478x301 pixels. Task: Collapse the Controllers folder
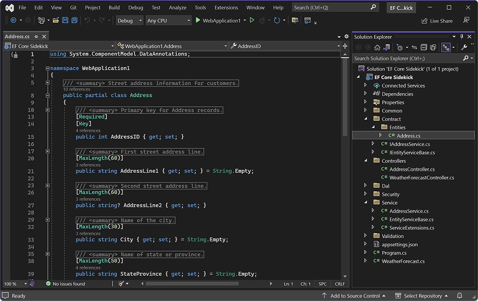click(x=366, y=161)
